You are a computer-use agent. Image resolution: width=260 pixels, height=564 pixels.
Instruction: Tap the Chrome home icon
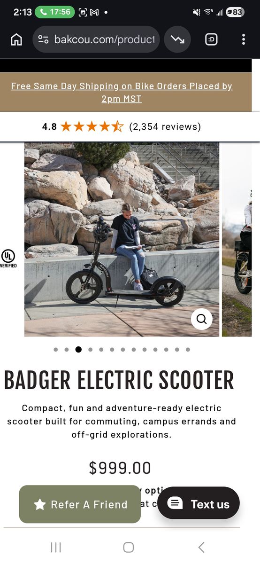16,39
